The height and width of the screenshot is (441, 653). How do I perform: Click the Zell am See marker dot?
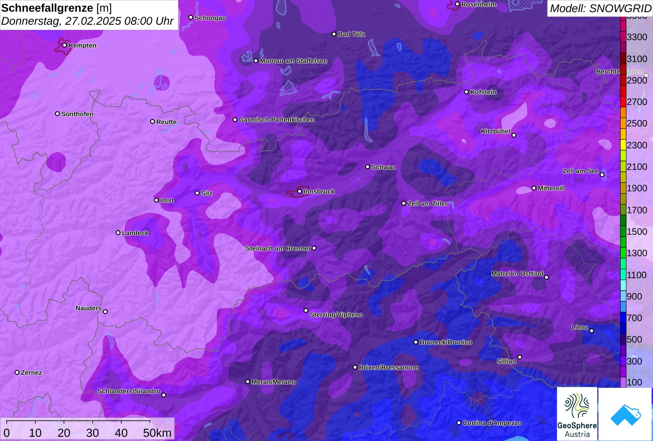coord(602,175)
